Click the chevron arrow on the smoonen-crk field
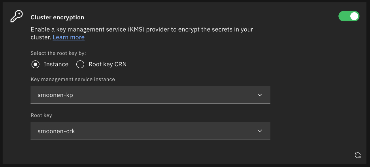 pyautogui.click(x=260, y=131)
